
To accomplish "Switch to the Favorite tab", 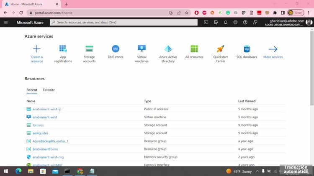I will [49, 90].
